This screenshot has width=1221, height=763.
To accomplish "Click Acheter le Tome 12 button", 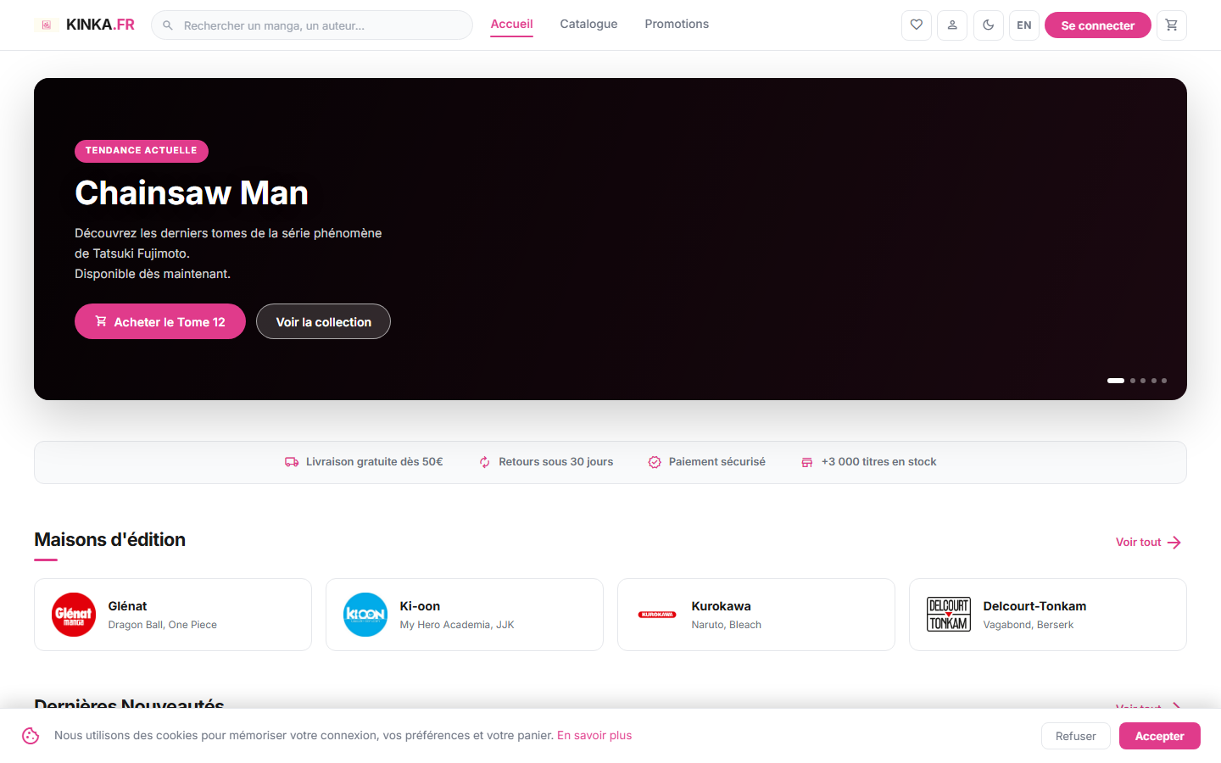I will (160, 321).
